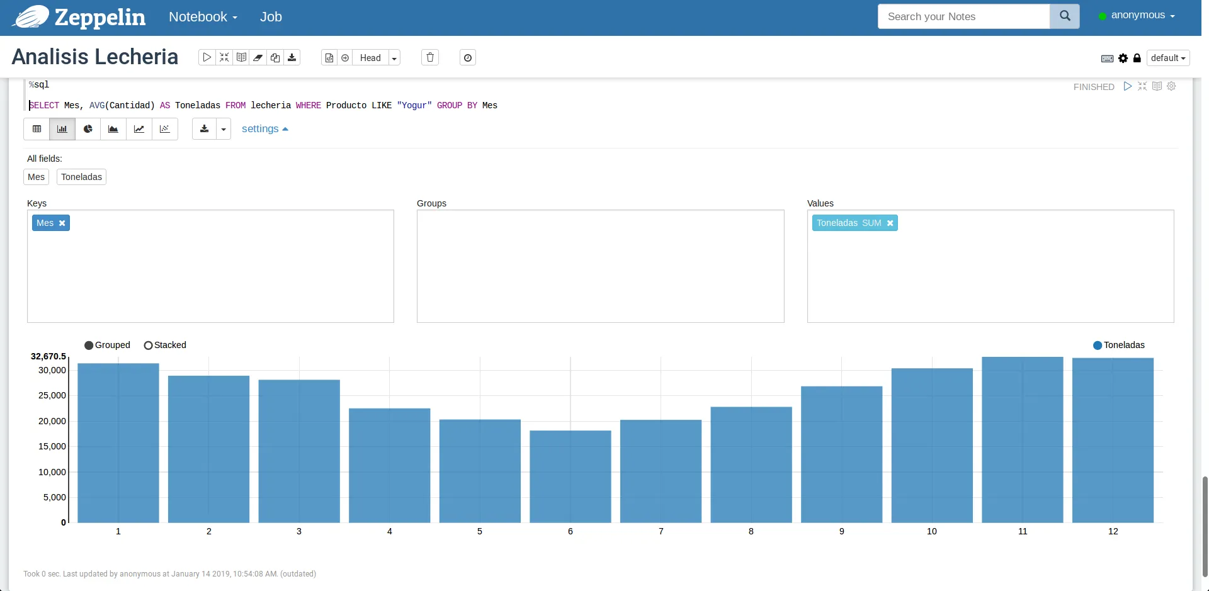Remove Toneladas SUM from Values
Screen dimensions: 1209x591
point(890,223)
